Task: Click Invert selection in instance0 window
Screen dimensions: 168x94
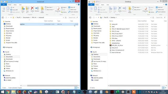Action: pyautogui.click(x=73, y=12)
